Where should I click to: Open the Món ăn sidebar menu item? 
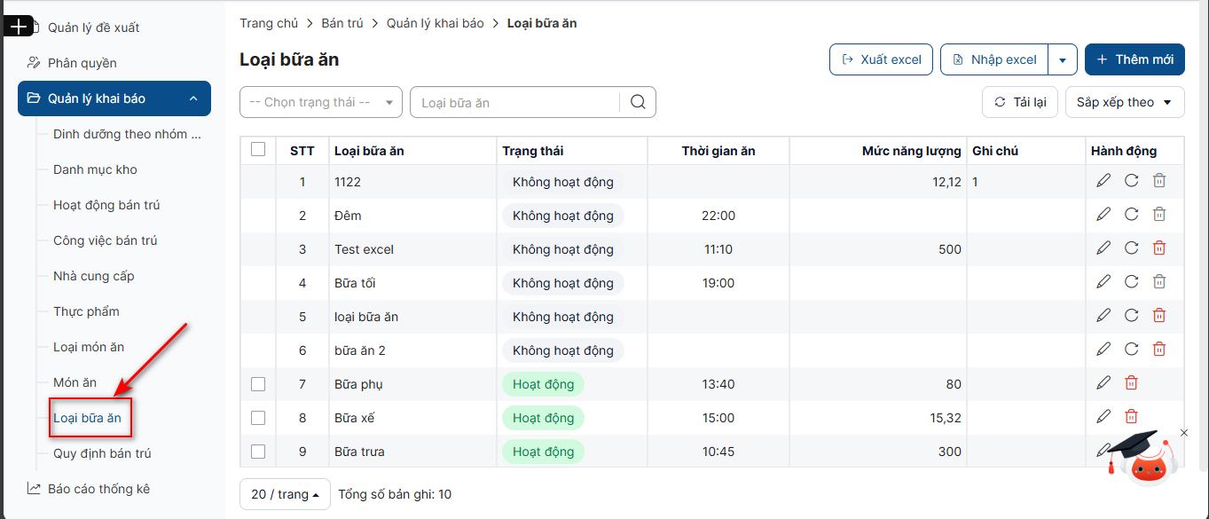(x=75, y=382)
